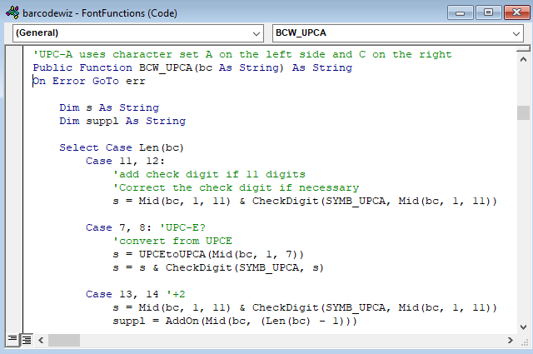Click the "s = UPCEtoUPCA(Mid(bc, 1, 7))" line
Viewport: 533px width, 354px height.
coord(208,254)
